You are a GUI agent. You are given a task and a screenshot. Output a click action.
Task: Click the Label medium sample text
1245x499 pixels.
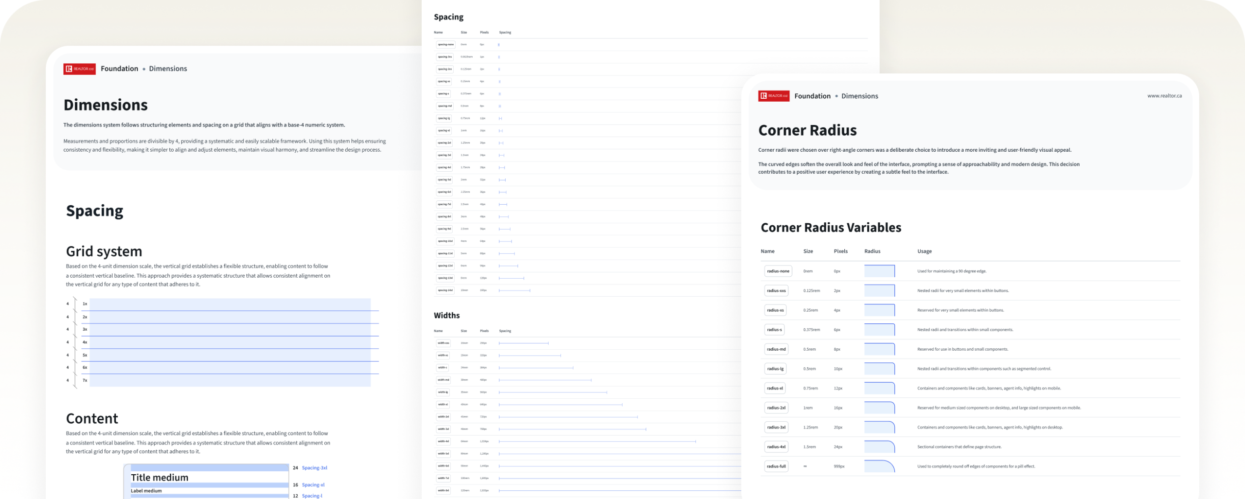(x=146, y=491)
